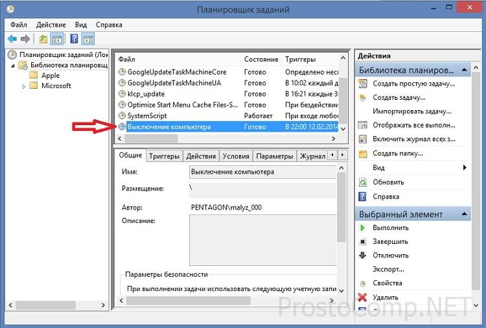486x328 pixels.
Task: Click the Свойства action label
Action: click(388, 283)
